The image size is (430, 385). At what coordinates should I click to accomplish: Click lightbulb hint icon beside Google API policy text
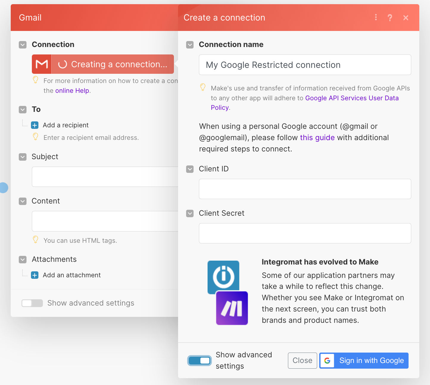(203, 87)
